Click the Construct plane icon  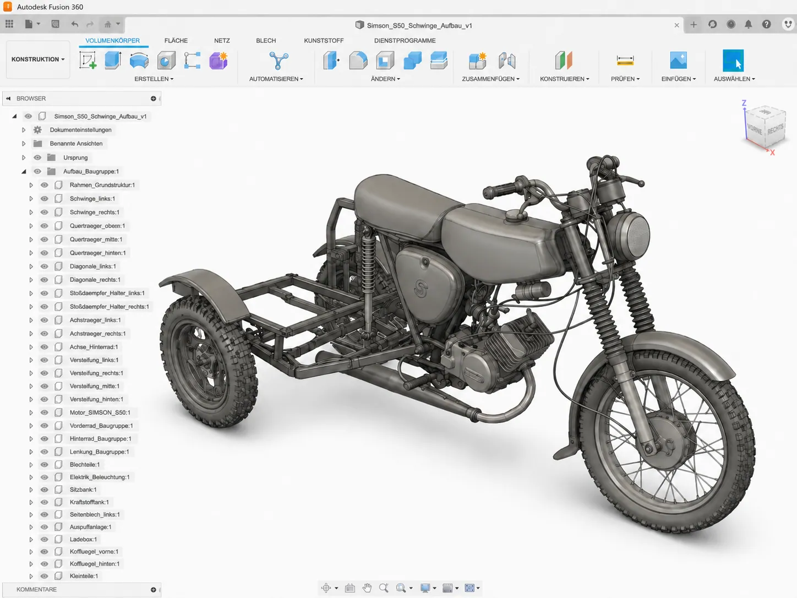(x=564, y=60)
